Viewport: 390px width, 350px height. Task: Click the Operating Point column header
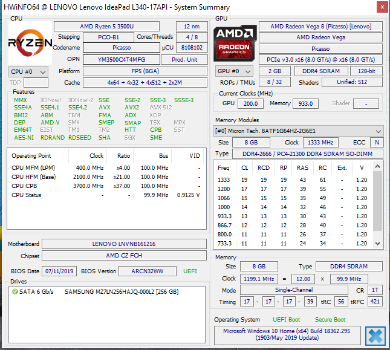38,156
